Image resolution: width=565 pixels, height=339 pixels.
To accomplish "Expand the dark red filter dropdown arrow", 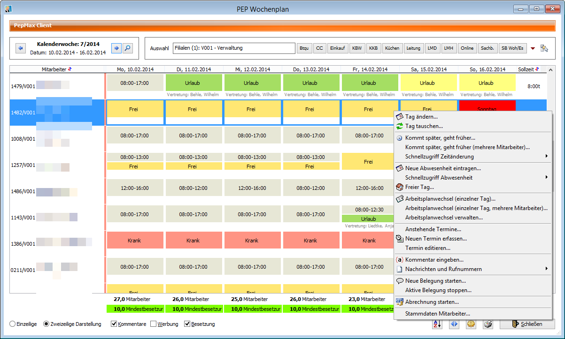I will coord(533,48).
